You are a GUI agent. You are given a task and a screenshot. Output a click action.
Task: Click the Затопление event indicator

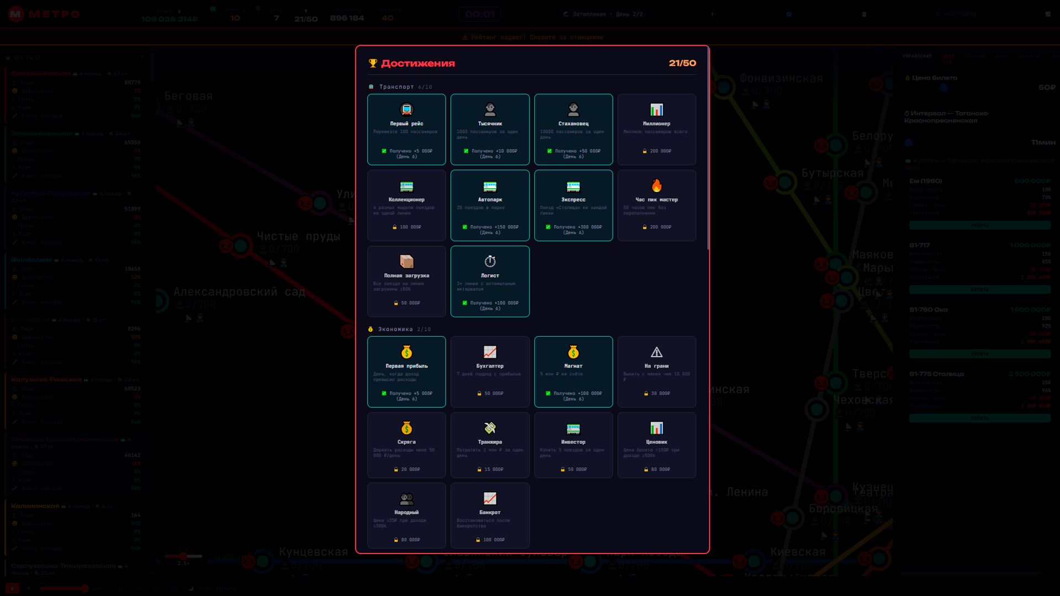pyautogui.click(x=603, y=14)
